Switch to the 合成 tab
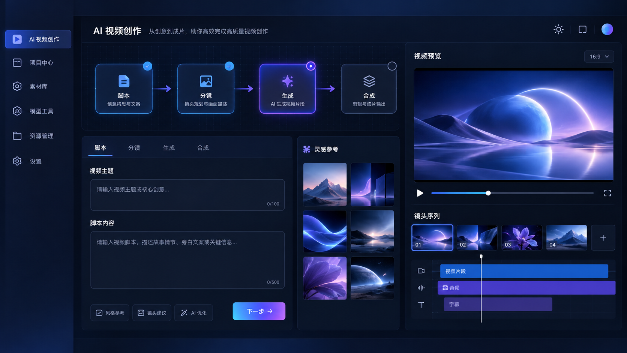Screen dimensions: 627x353 pos(203,148)
